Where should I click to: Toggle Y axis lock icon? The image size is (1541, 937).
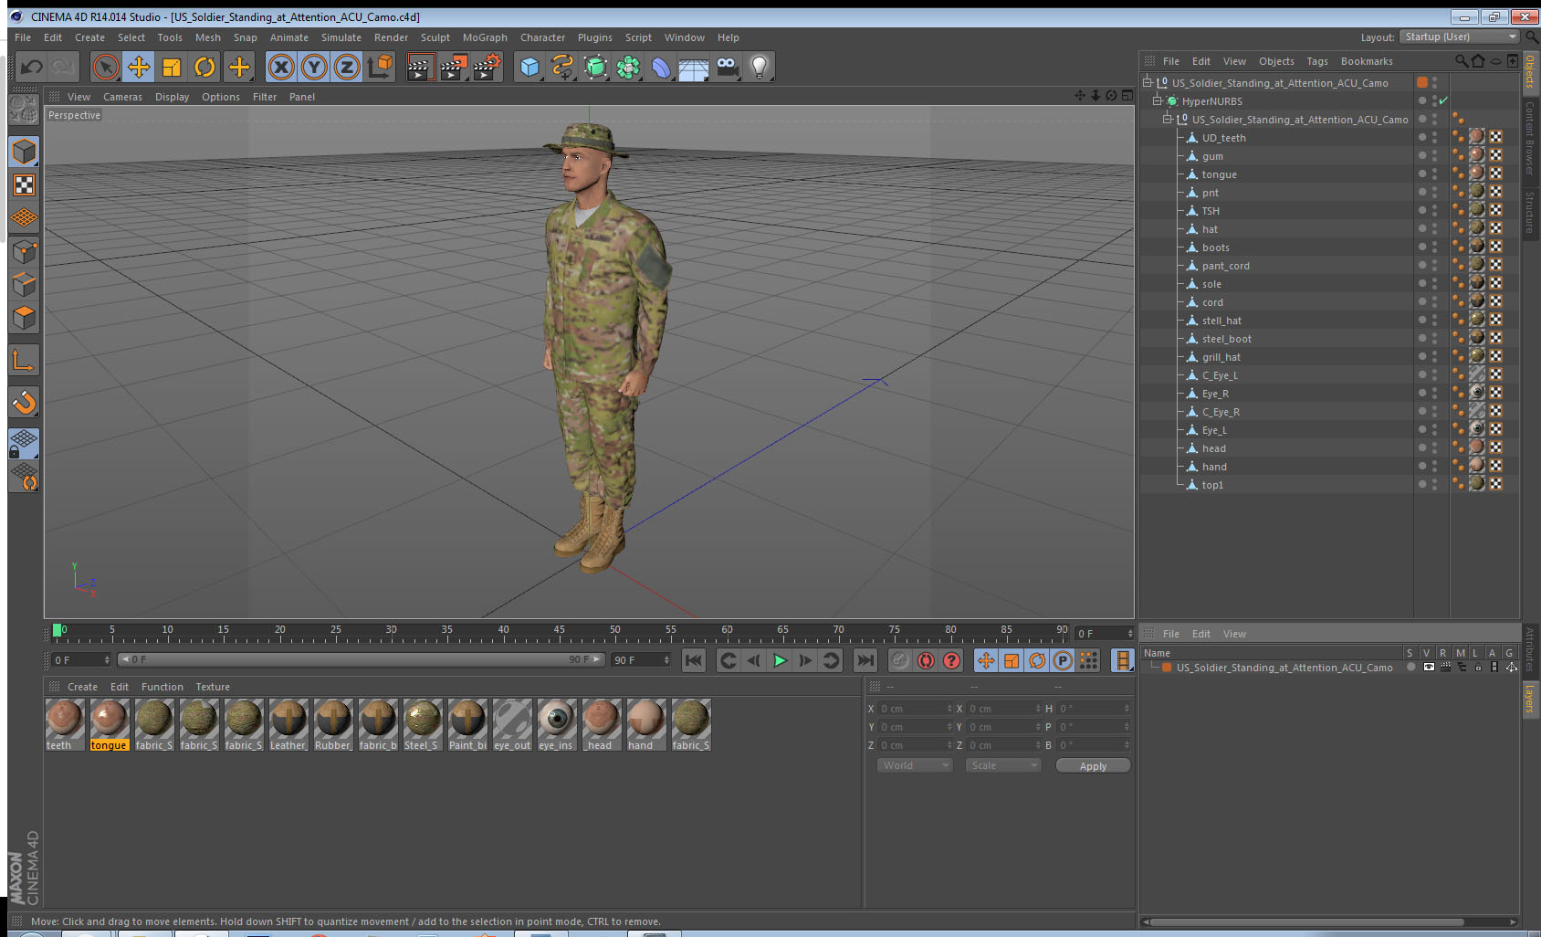click(314, 67)
